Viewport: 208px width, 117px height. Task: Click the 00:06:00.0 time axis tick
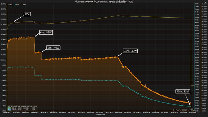(x=35, y=113)
